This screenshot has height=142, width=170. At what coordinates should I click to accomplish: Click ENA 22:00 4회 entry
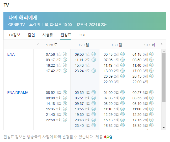pos(140,82)
